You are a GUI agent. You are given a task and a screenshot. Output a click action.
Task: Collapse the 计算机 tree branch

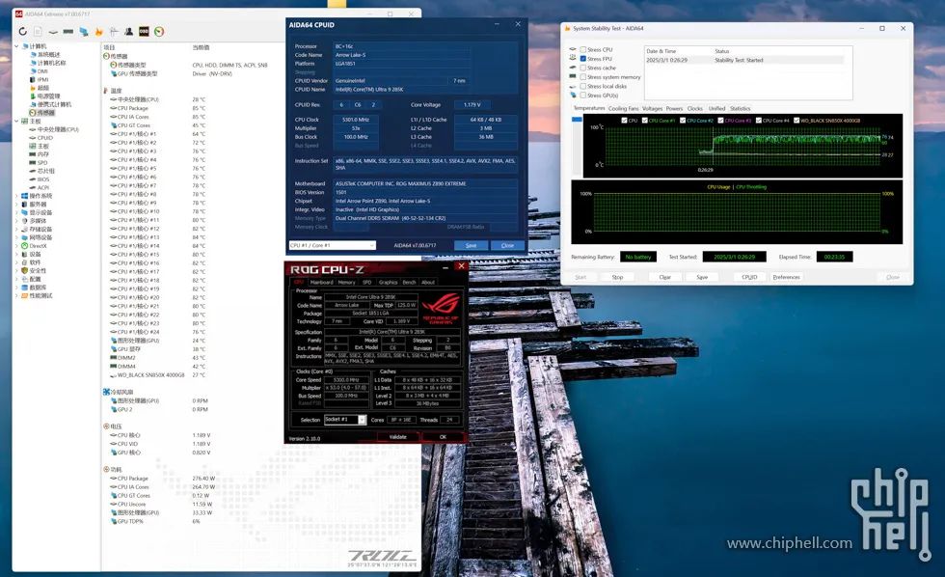click(16, 45)
